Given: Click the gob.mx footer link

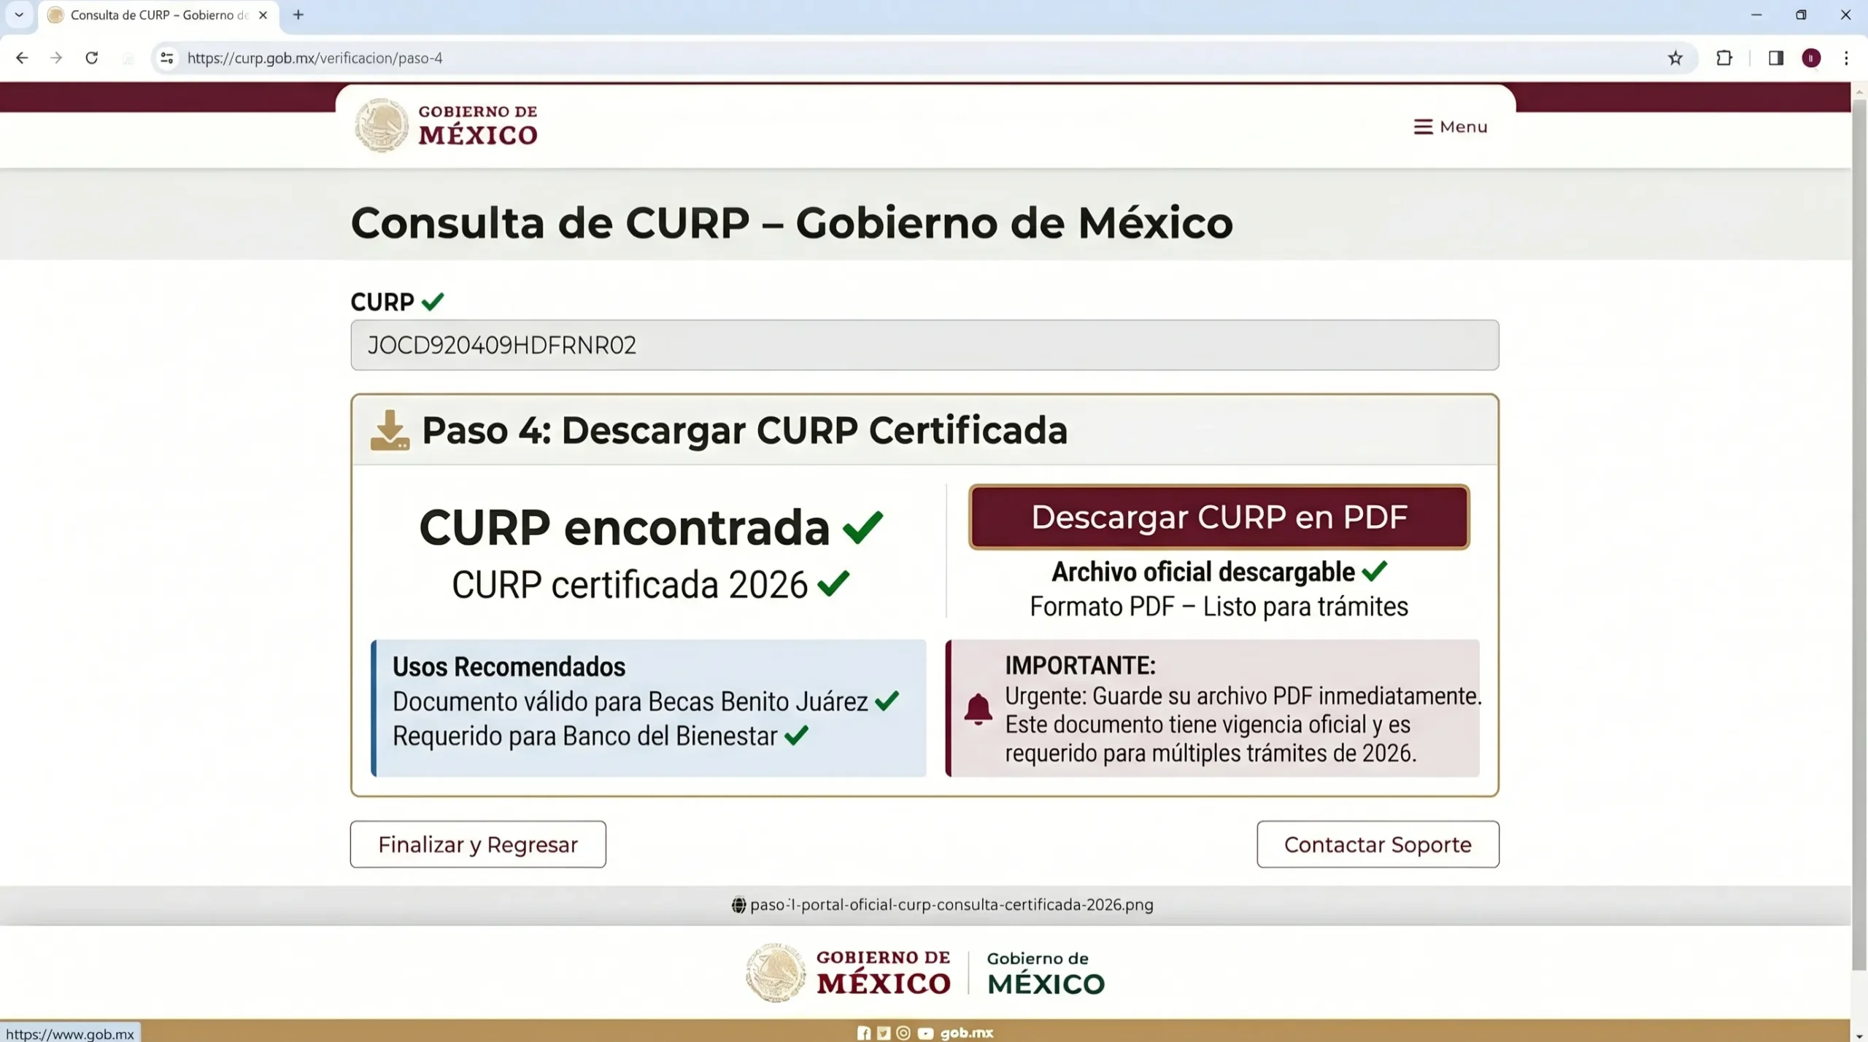Looking at the screenshot, I should click(967, 1033).
